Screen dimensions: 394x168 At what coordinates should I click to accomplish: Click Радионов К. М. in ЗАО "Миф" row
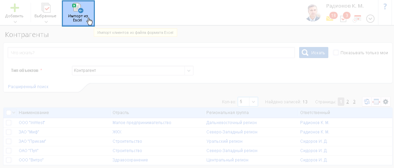tap(314, 132)
